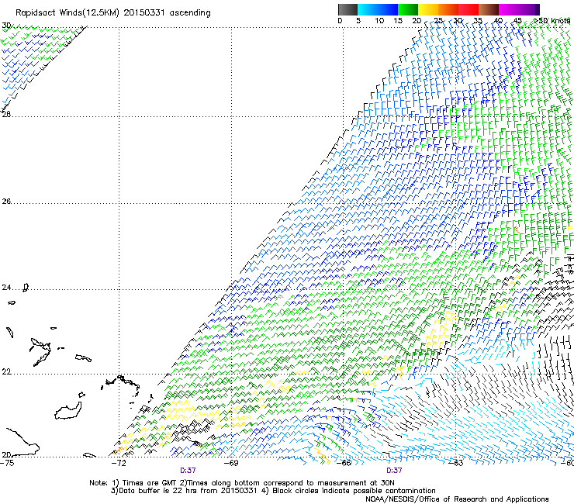Select the red 30-35 knots legend segment
574x504 pixels.
469,9
